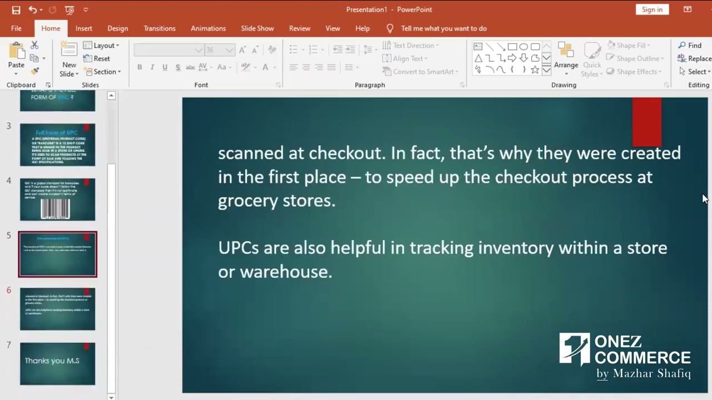
Task: Toggle Justify paragraph alignment
Action: pos(332,67)
